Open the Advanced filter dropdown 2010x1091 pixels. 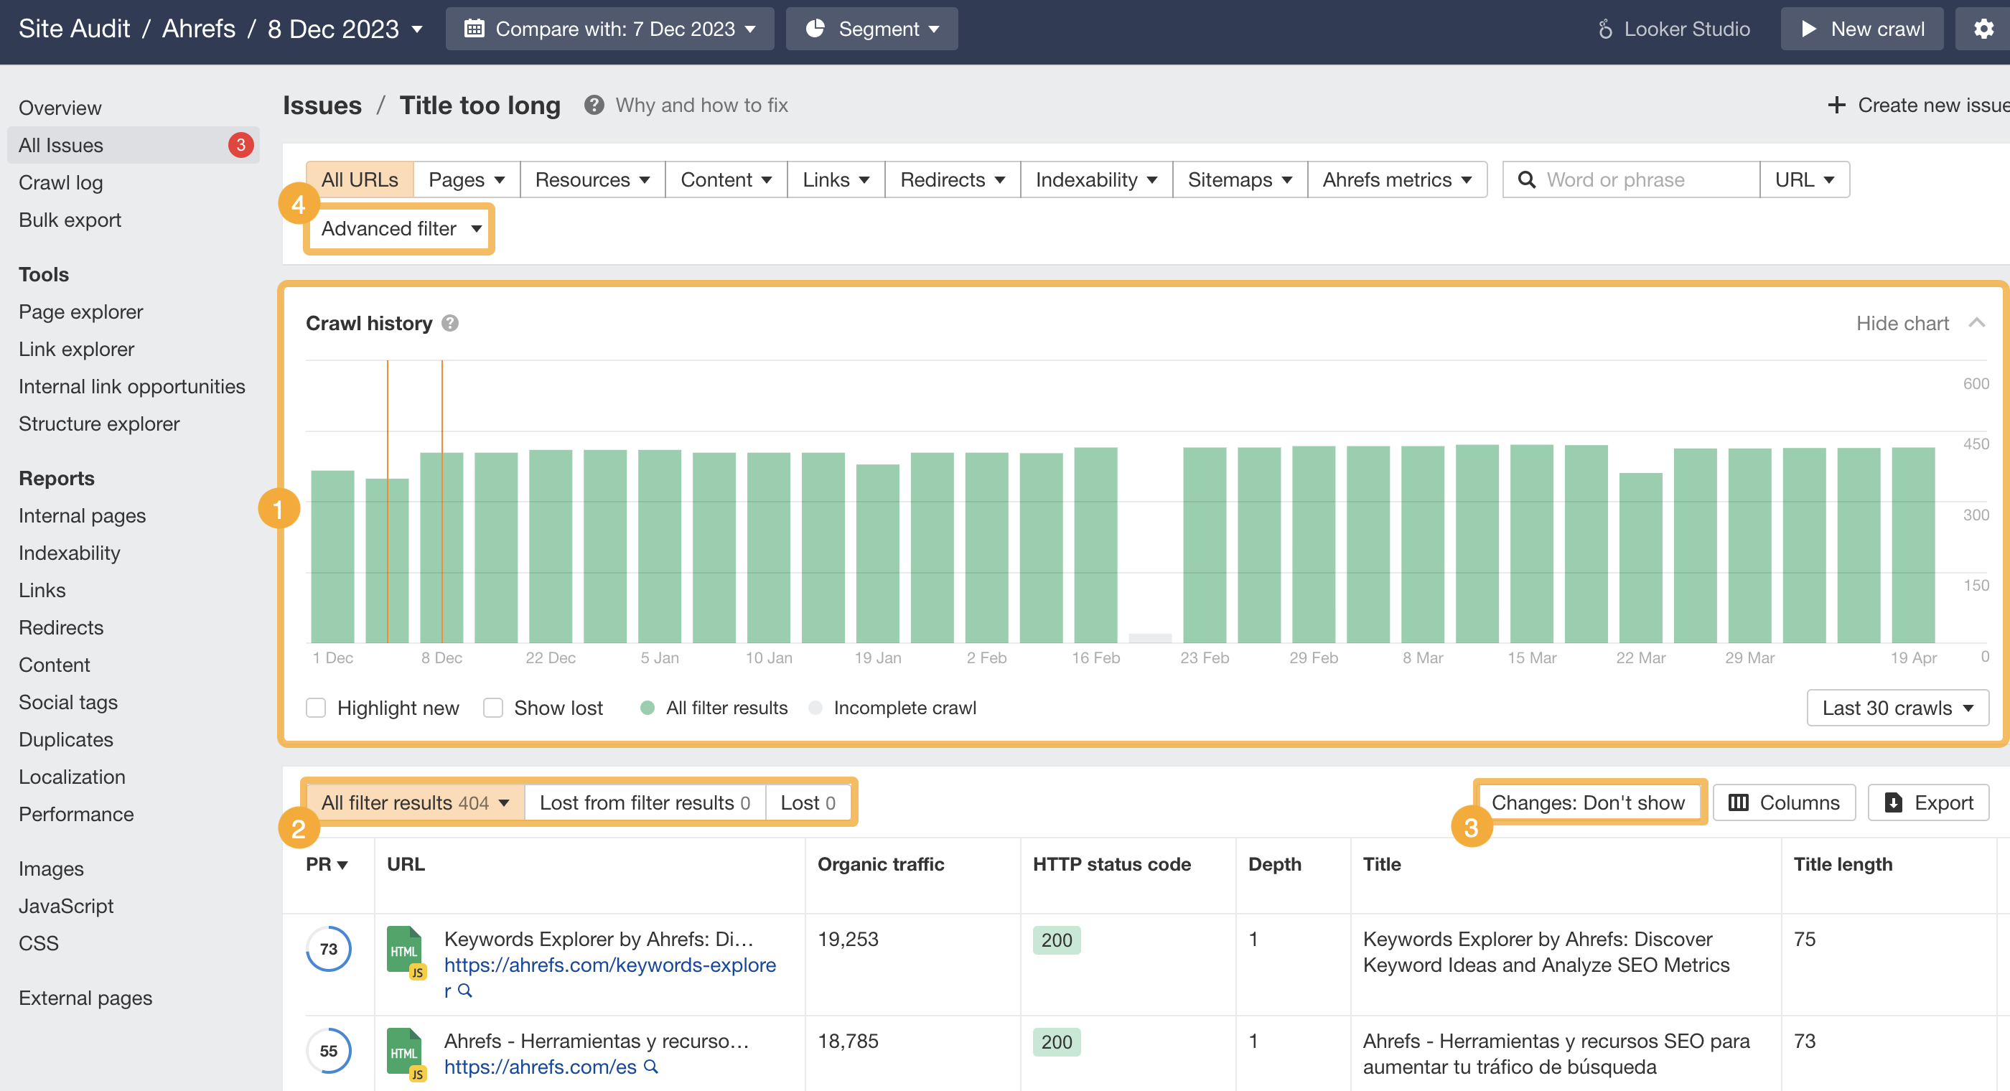[x=398, y=229]
